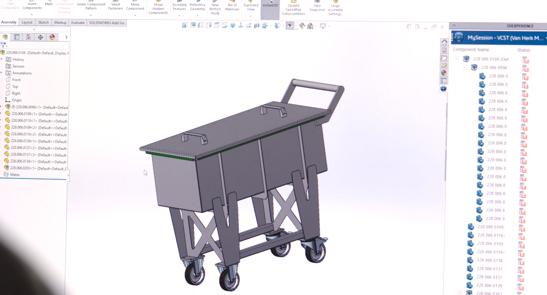This screenshot has width=547, height=295.
Task: Click the tree filter funnel icon
Action: [x=3, y=45]
